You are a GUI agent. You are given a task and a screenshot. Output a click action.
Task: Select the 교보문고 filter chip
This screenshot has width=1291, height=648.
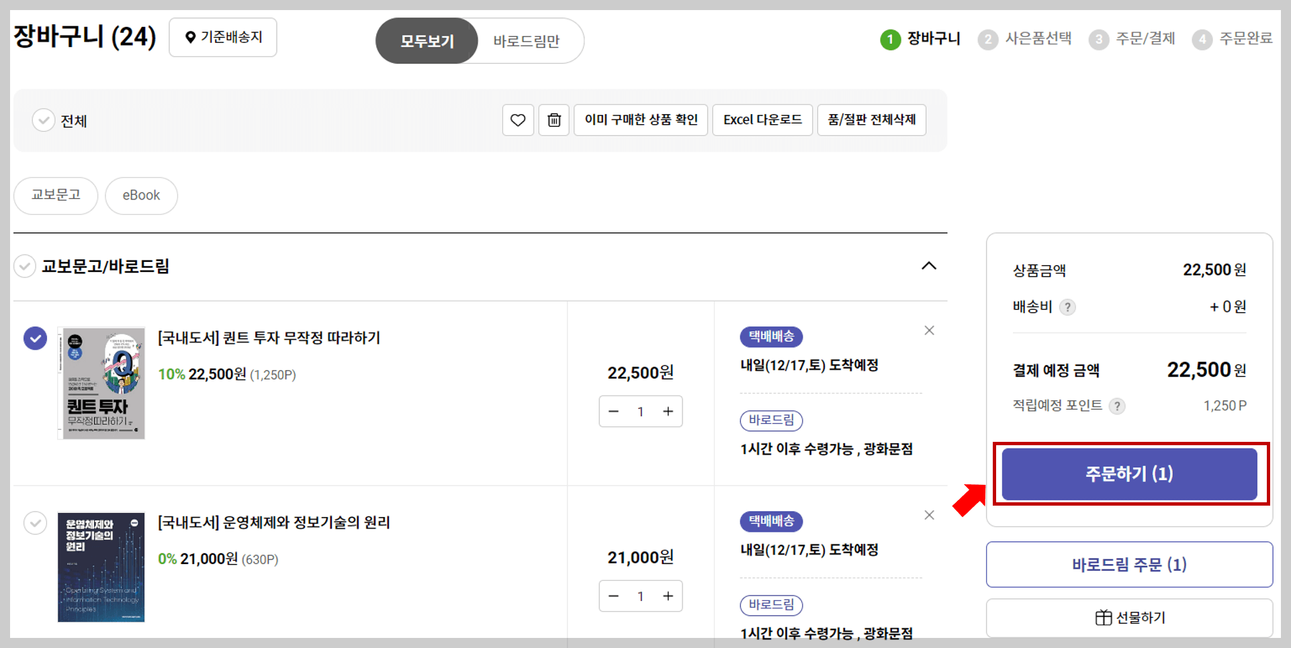(x=56, y=195)
